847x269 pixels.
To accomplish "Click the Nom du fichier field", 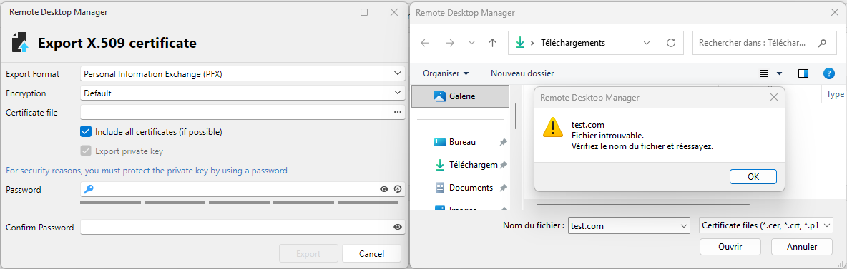I will [623, 226].
